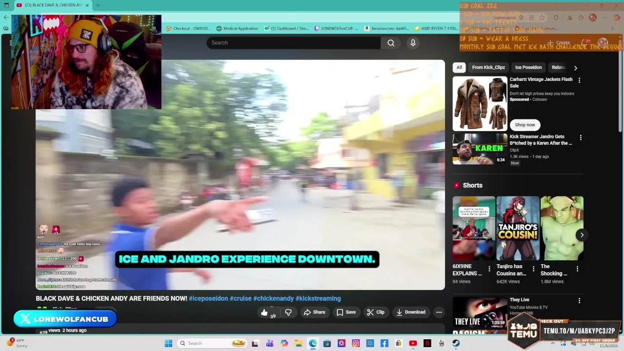Click the #iceposeidon hashtag link
The height and width of the screenshot is (351, 624).
pos(208,298)
